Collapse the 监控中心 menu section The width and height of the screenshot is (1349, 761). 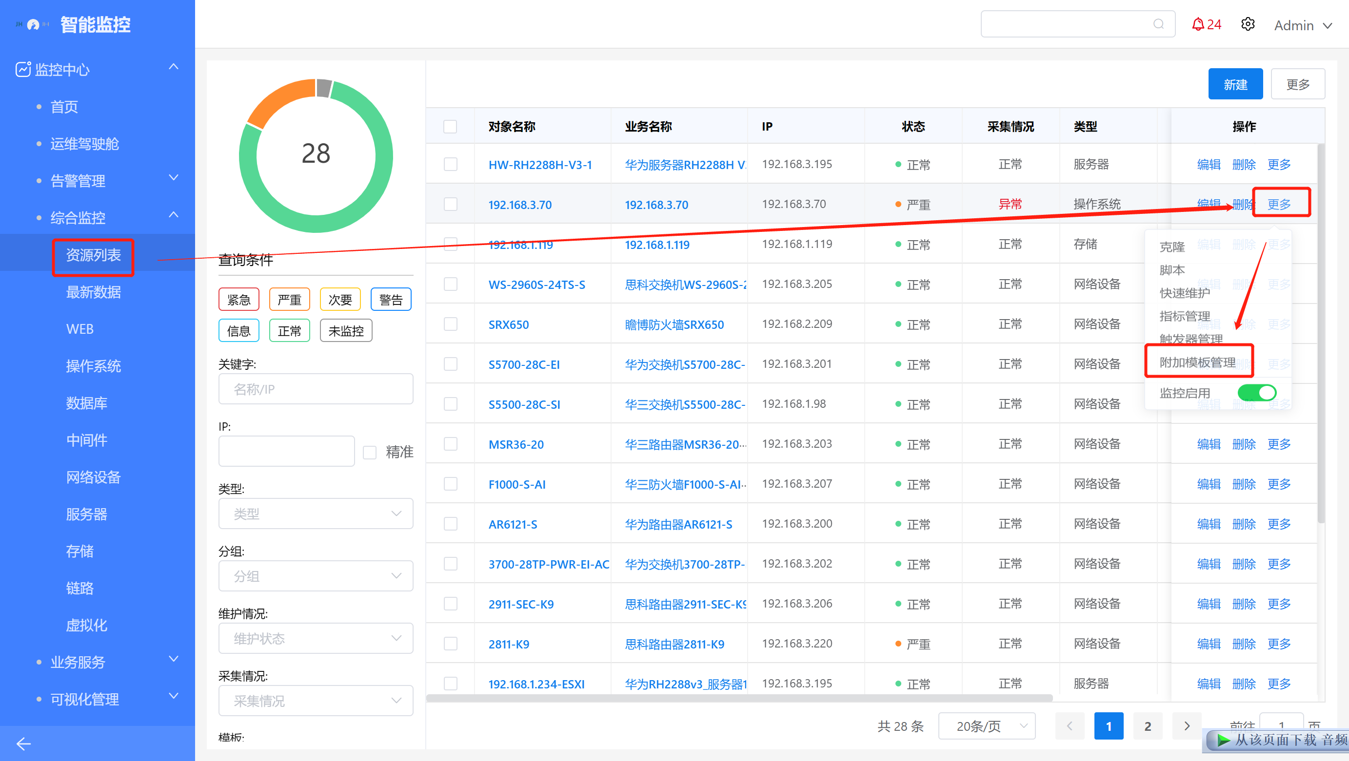coord(173,67)
